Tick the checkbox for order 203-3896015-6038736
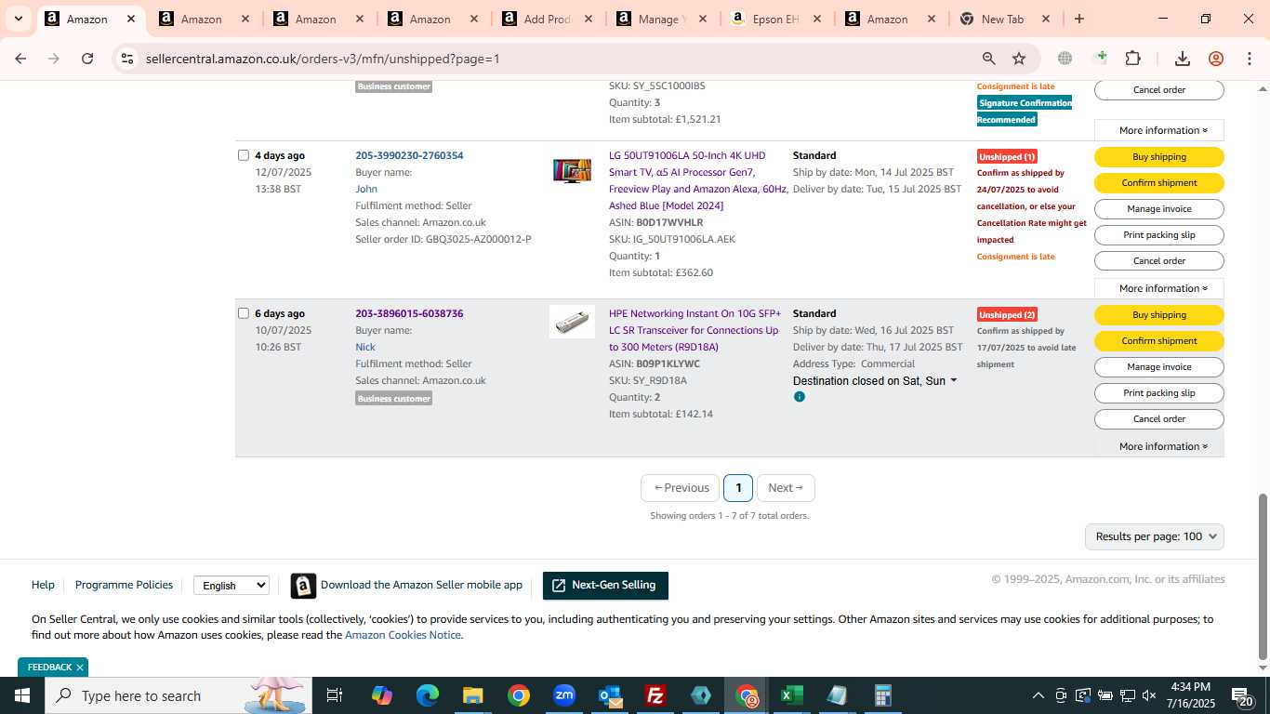This screenshot has height=714, width=1270. point(244,313)
